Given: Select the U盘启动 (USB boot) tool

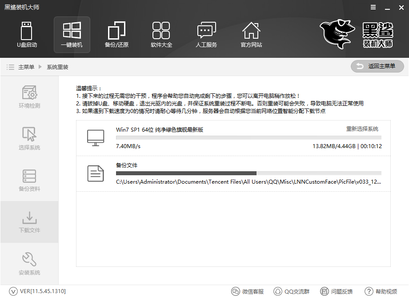Looking at the screenshot, I should [x=27, y=35].
